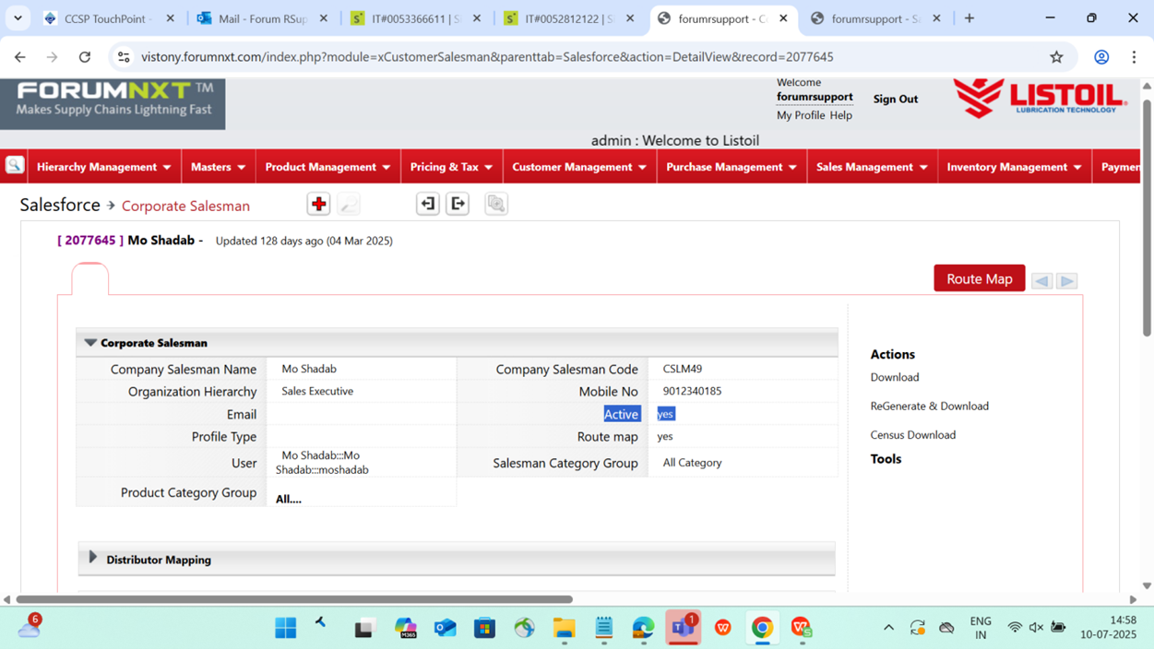Viewport: 1154px width, 649px height.
Task: Open Masters dropdown menu
Action: 219,167
